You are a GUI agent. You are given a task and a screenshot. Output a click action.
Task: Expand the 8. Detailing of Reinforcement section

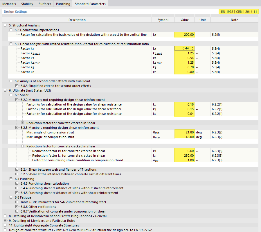5,216
